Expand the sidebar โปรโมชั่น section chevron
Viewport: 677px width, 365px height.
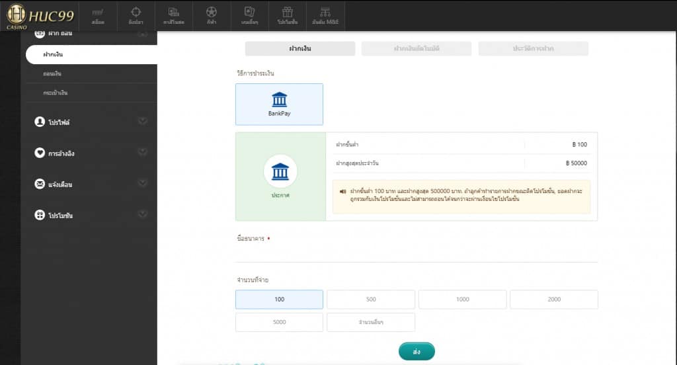coord(143,214)
